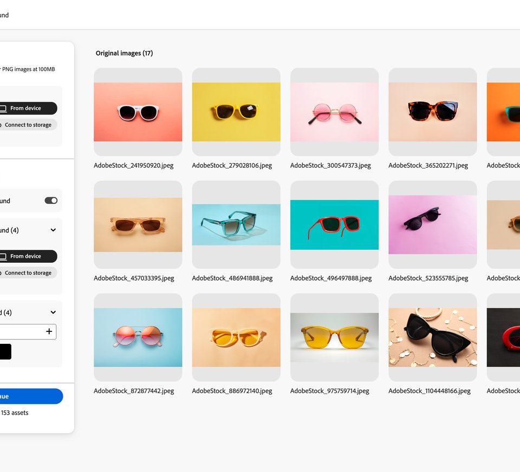Select the AdobeStock_975759714.jpeg yellow glasses thumbnail
Screen dimensions: 520x472
pyautogui.click(x=334, y=337)
